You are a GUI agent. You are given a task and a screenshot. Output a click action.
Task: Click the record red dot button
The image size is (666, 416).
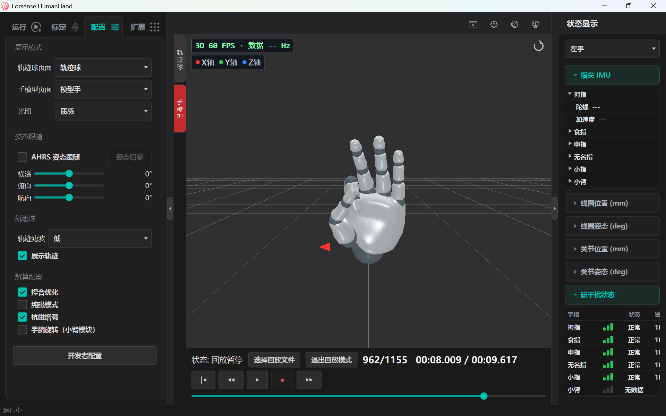click(282, 380)
